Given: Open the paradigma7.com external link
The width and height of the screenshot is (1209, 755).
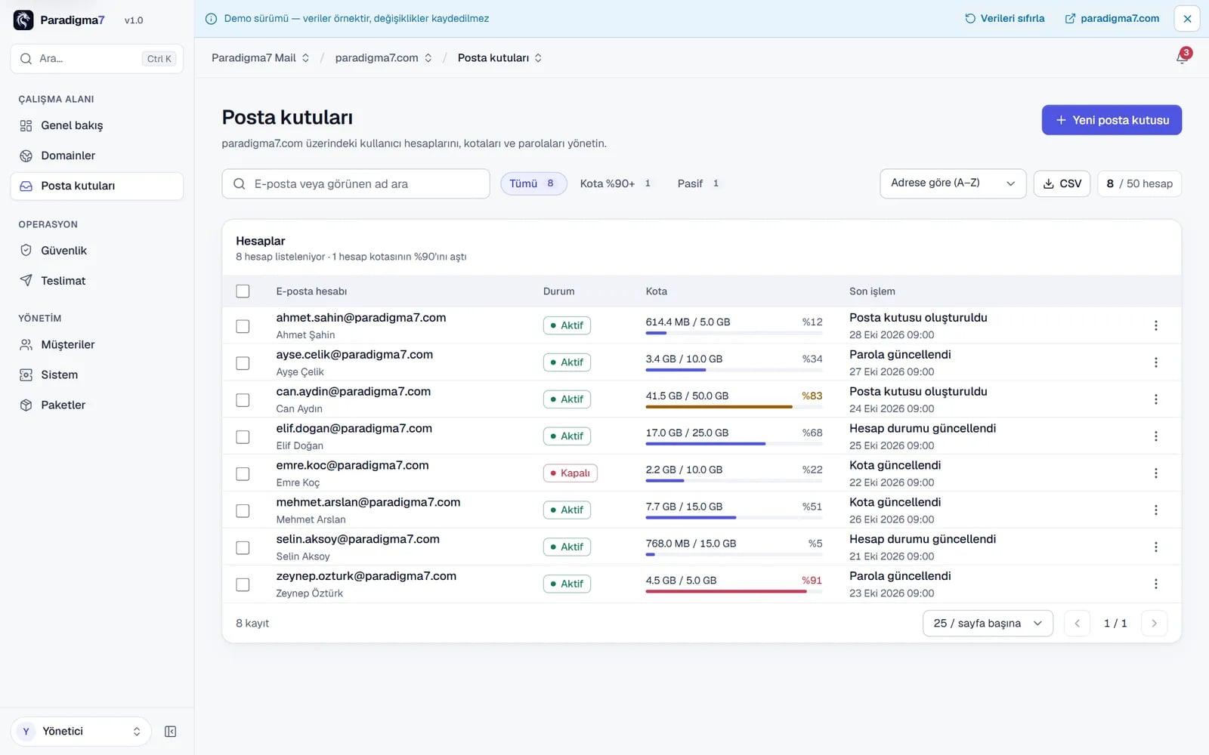Looking at the screenshot, I should pos(1112,19).
